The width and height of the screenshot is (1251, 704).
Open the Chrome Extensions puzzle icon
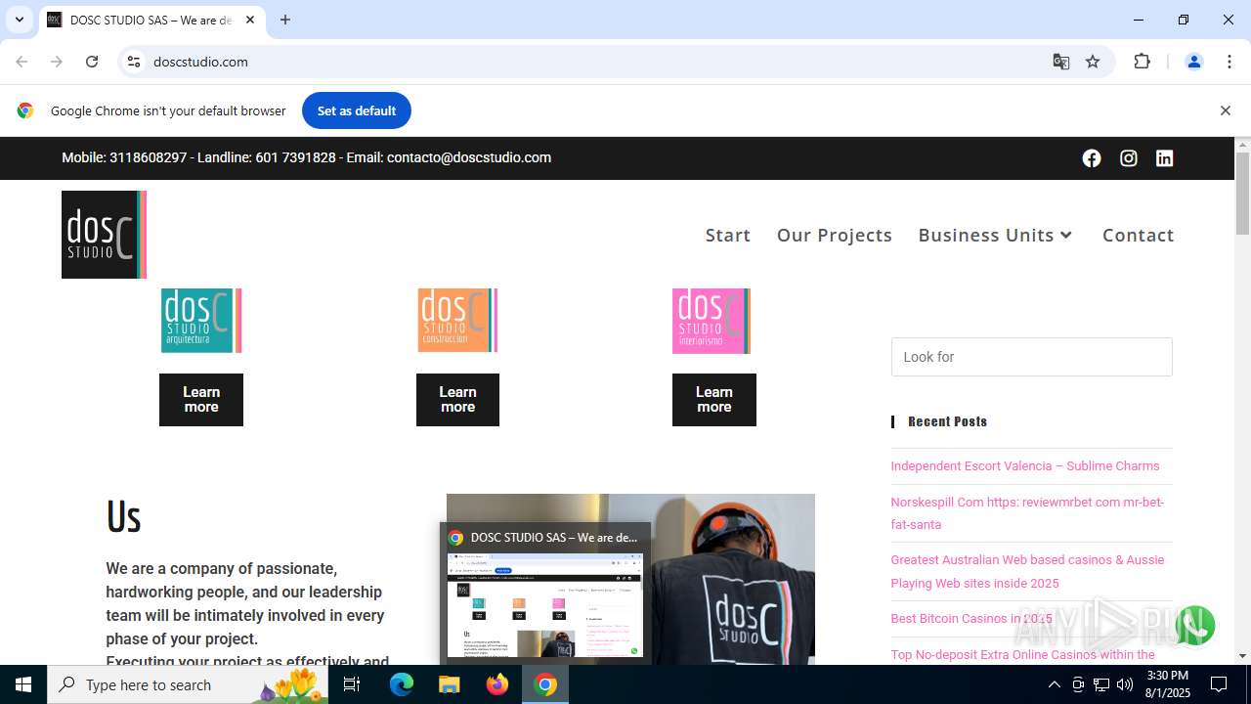[1142, 62]
